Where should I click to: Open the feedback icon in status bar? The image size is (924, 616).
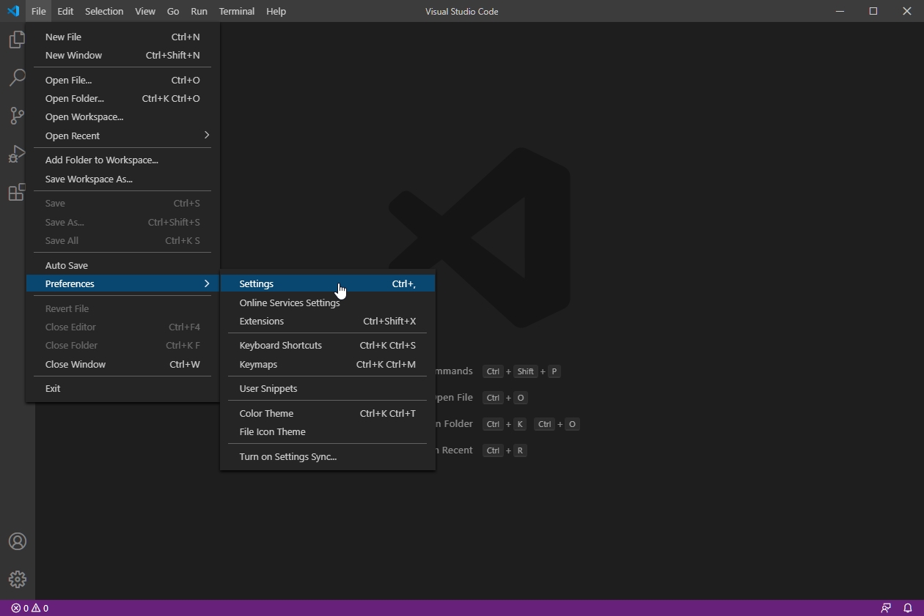886,608
